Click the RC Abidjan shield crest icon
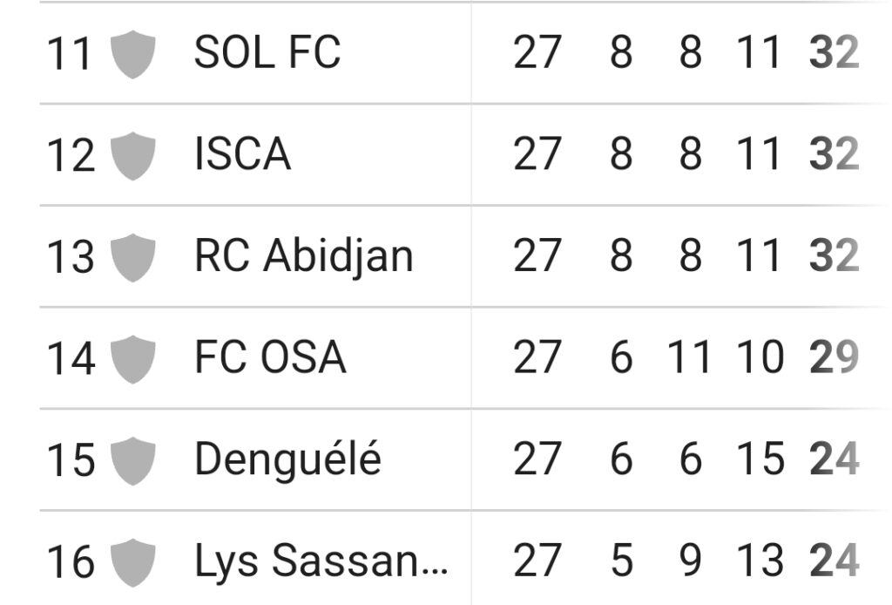The width and height of the screenshot is (892, 605). pyautogui.click(x=132, y=257)
